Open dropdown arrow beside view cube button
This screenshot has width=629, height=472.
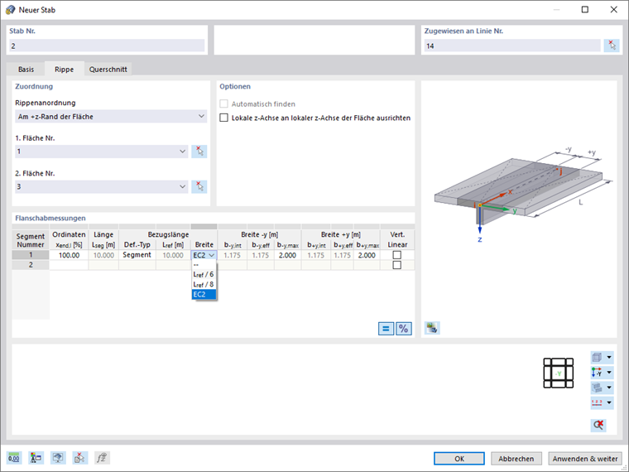[609, 357]
